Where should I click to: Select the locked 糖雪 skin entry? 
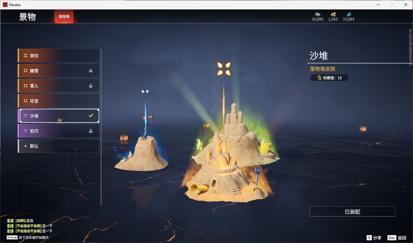click(58, 71)
